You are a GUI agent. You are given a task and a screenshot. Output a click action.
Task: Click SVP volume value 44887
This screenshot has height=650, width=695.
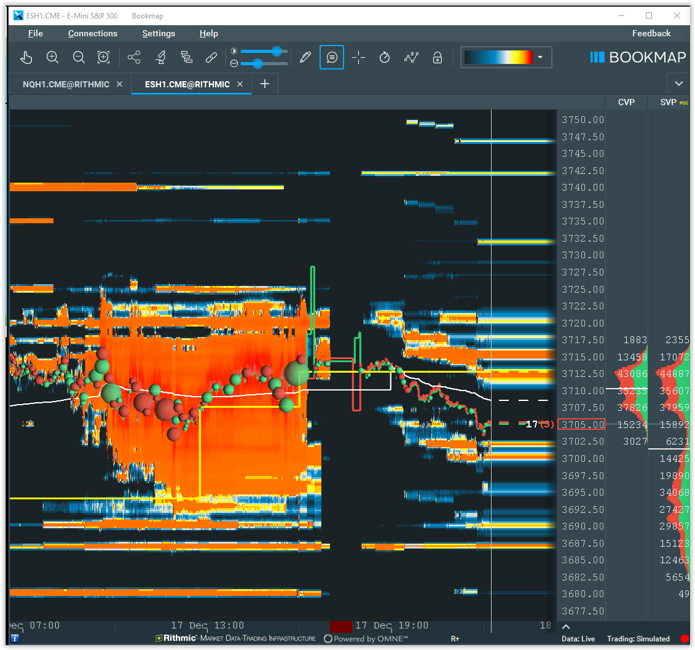(674, 374)
